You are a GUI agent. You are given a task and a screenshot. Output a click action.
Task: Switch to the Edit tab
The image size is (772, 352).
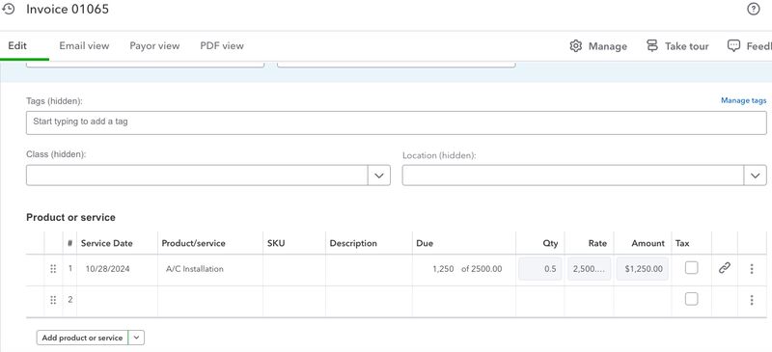point(17,45)
